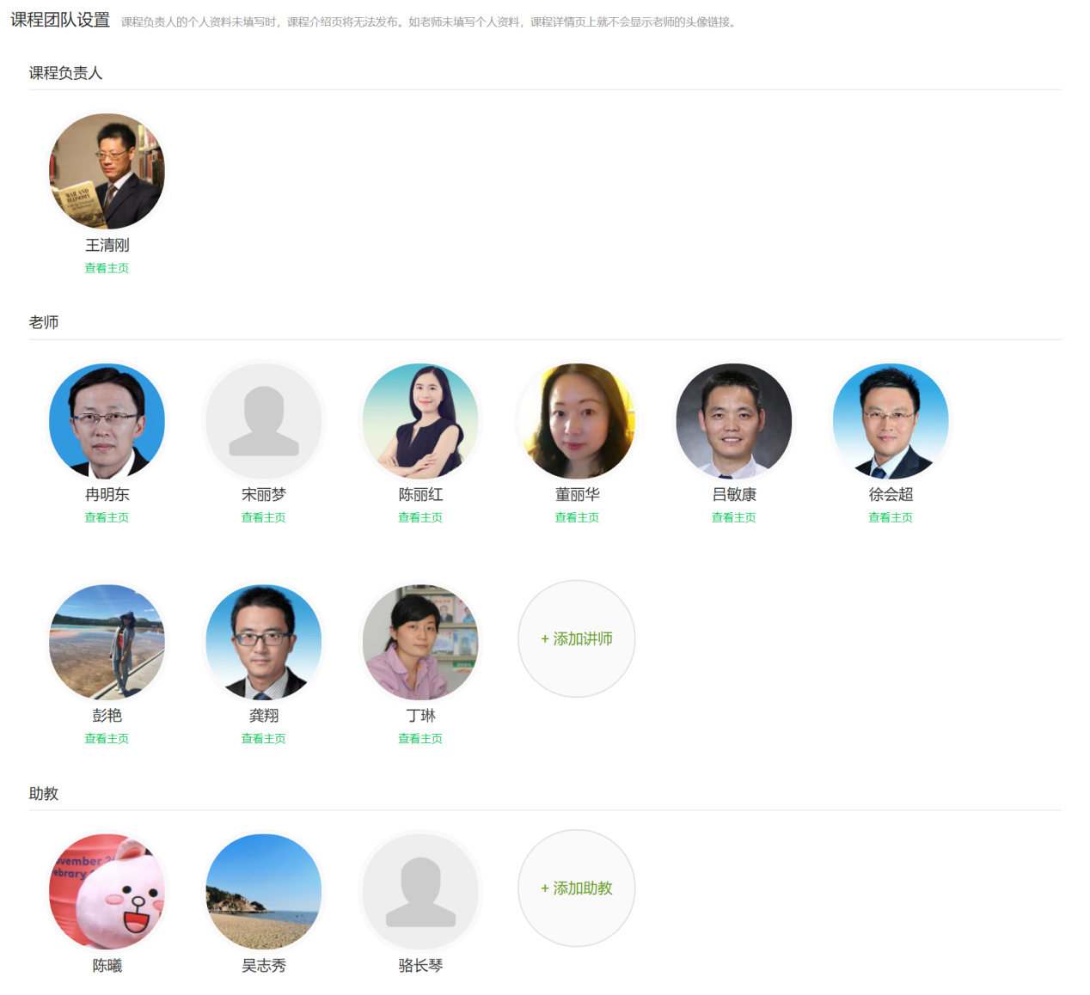The height and width of the screenshot is (995, 1090).
Task: Click the name text 宋丽梦
Action: coord(263,495)
